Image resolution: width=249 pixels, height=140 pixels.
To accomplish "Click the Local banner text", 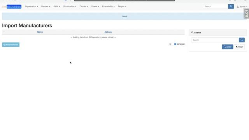I will click(x=124, y=16).
